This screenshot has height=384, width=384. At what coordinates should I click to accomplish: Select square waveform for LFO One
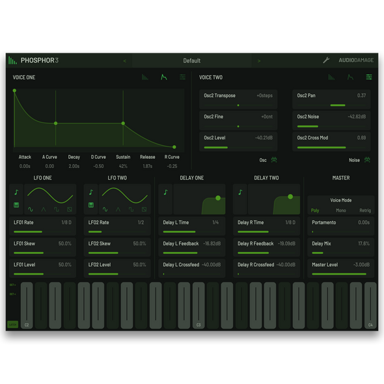click(57, 210)
